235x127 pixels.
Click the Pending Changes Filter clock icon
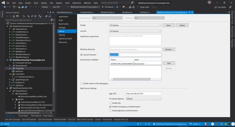point(24,16)
